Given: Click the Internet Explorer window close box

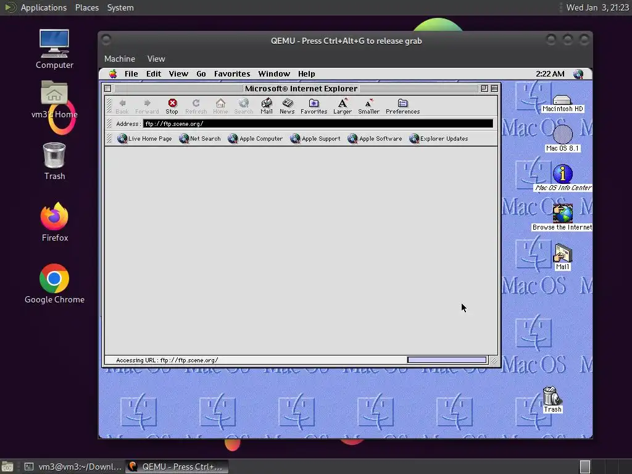Looking at the screenshot, I should [107, 88].
